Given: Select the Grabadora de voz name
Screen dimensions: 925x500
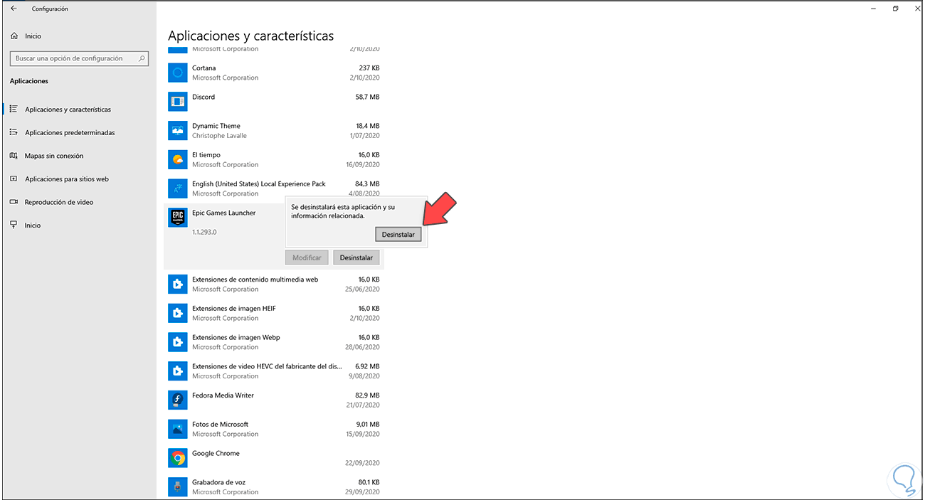Looking at the screenshot, I should point(218,482).
